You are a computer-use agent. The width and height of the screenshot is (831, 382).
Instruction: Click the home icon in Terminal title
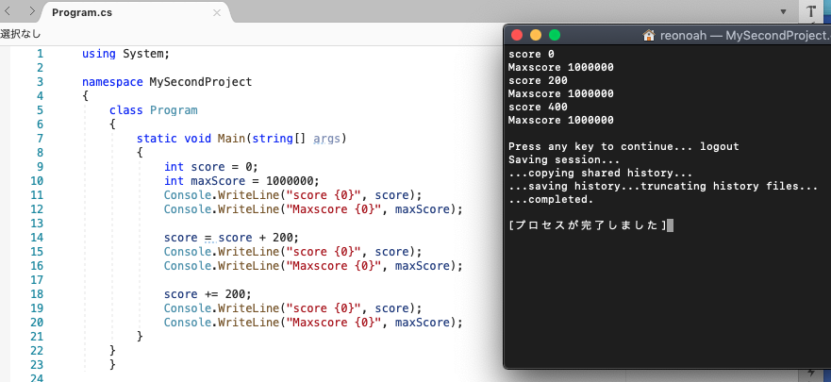(x=649, y=36)
